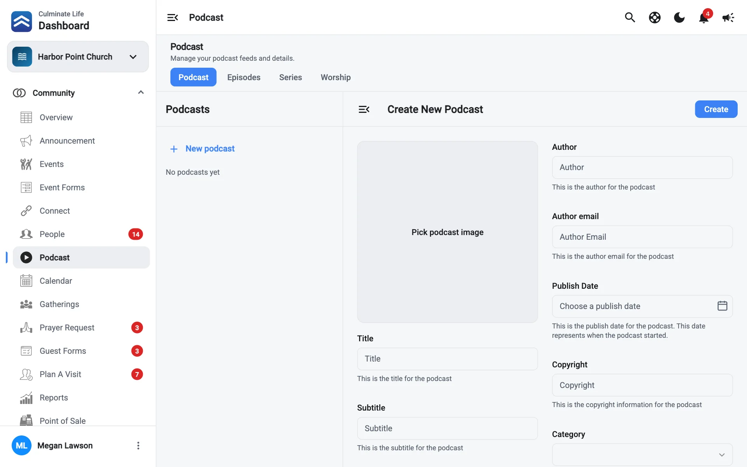The image size is (747, 467).
Task: Open the Category dropdown
Action: 642,455
